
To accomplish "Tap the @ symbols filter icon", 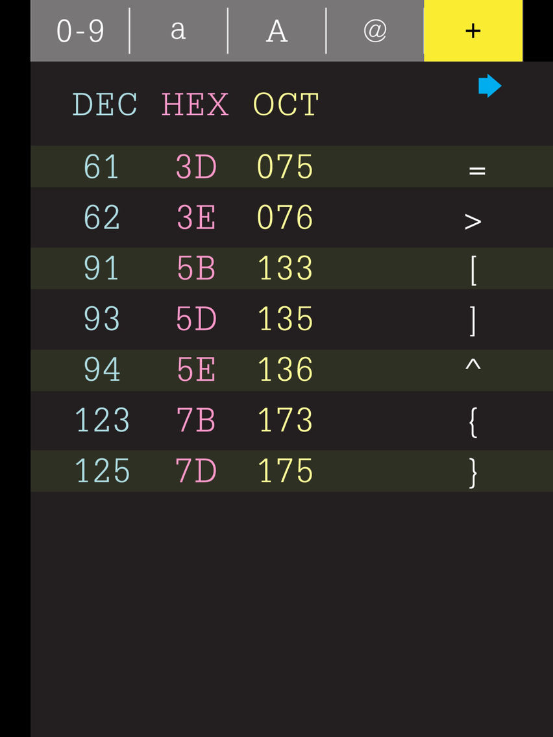I will point(375,30).
